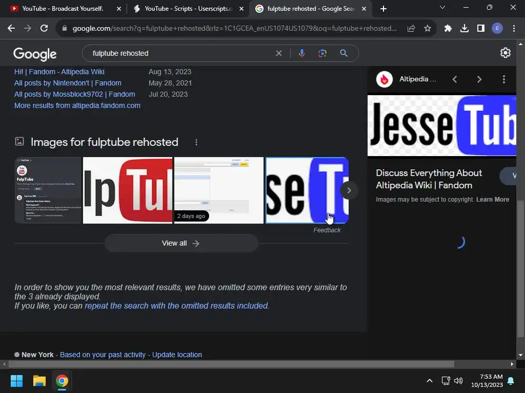Open clock showing 7:53 AM

(x=487, y=381)
